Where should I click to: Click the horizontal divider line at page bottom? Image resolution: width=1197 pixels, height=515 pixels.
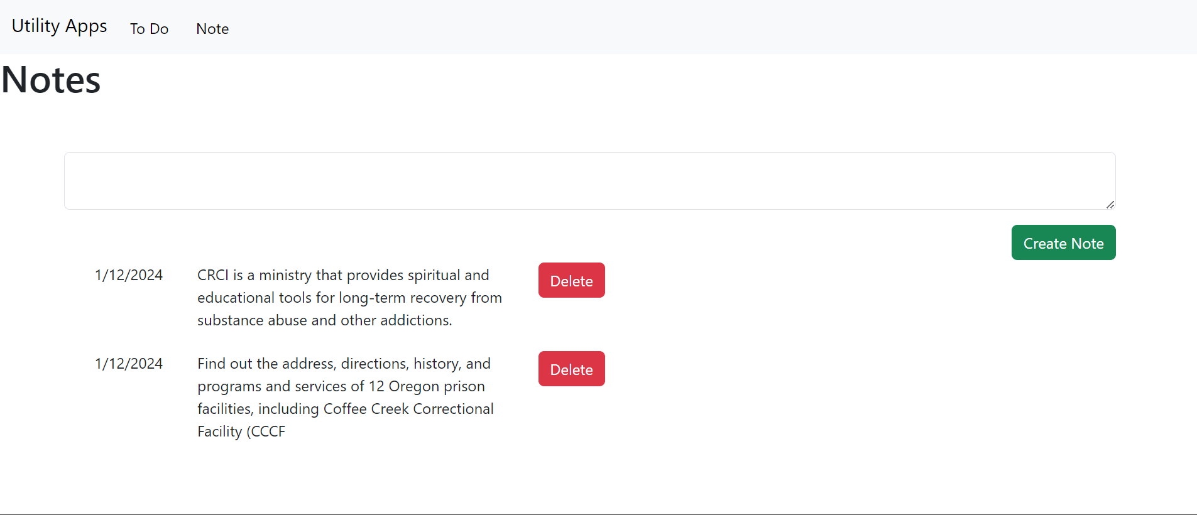[x=598, y=514]
